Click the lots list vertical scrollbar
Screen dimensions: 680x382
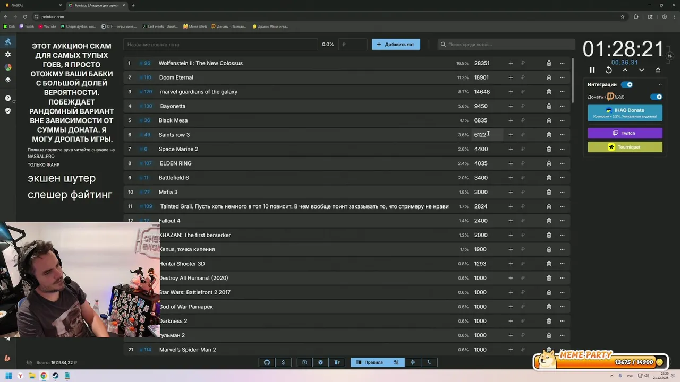pos(573,80)
